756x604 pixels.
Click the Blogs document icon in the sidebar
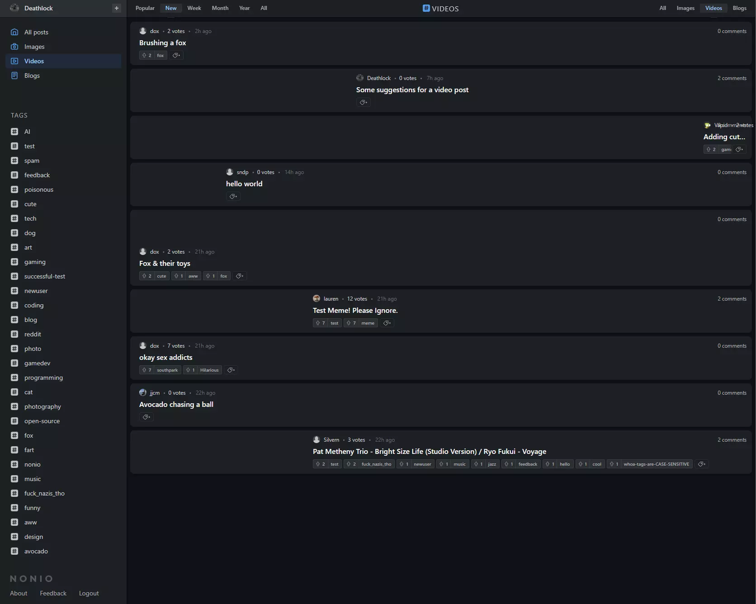(14, 75)
